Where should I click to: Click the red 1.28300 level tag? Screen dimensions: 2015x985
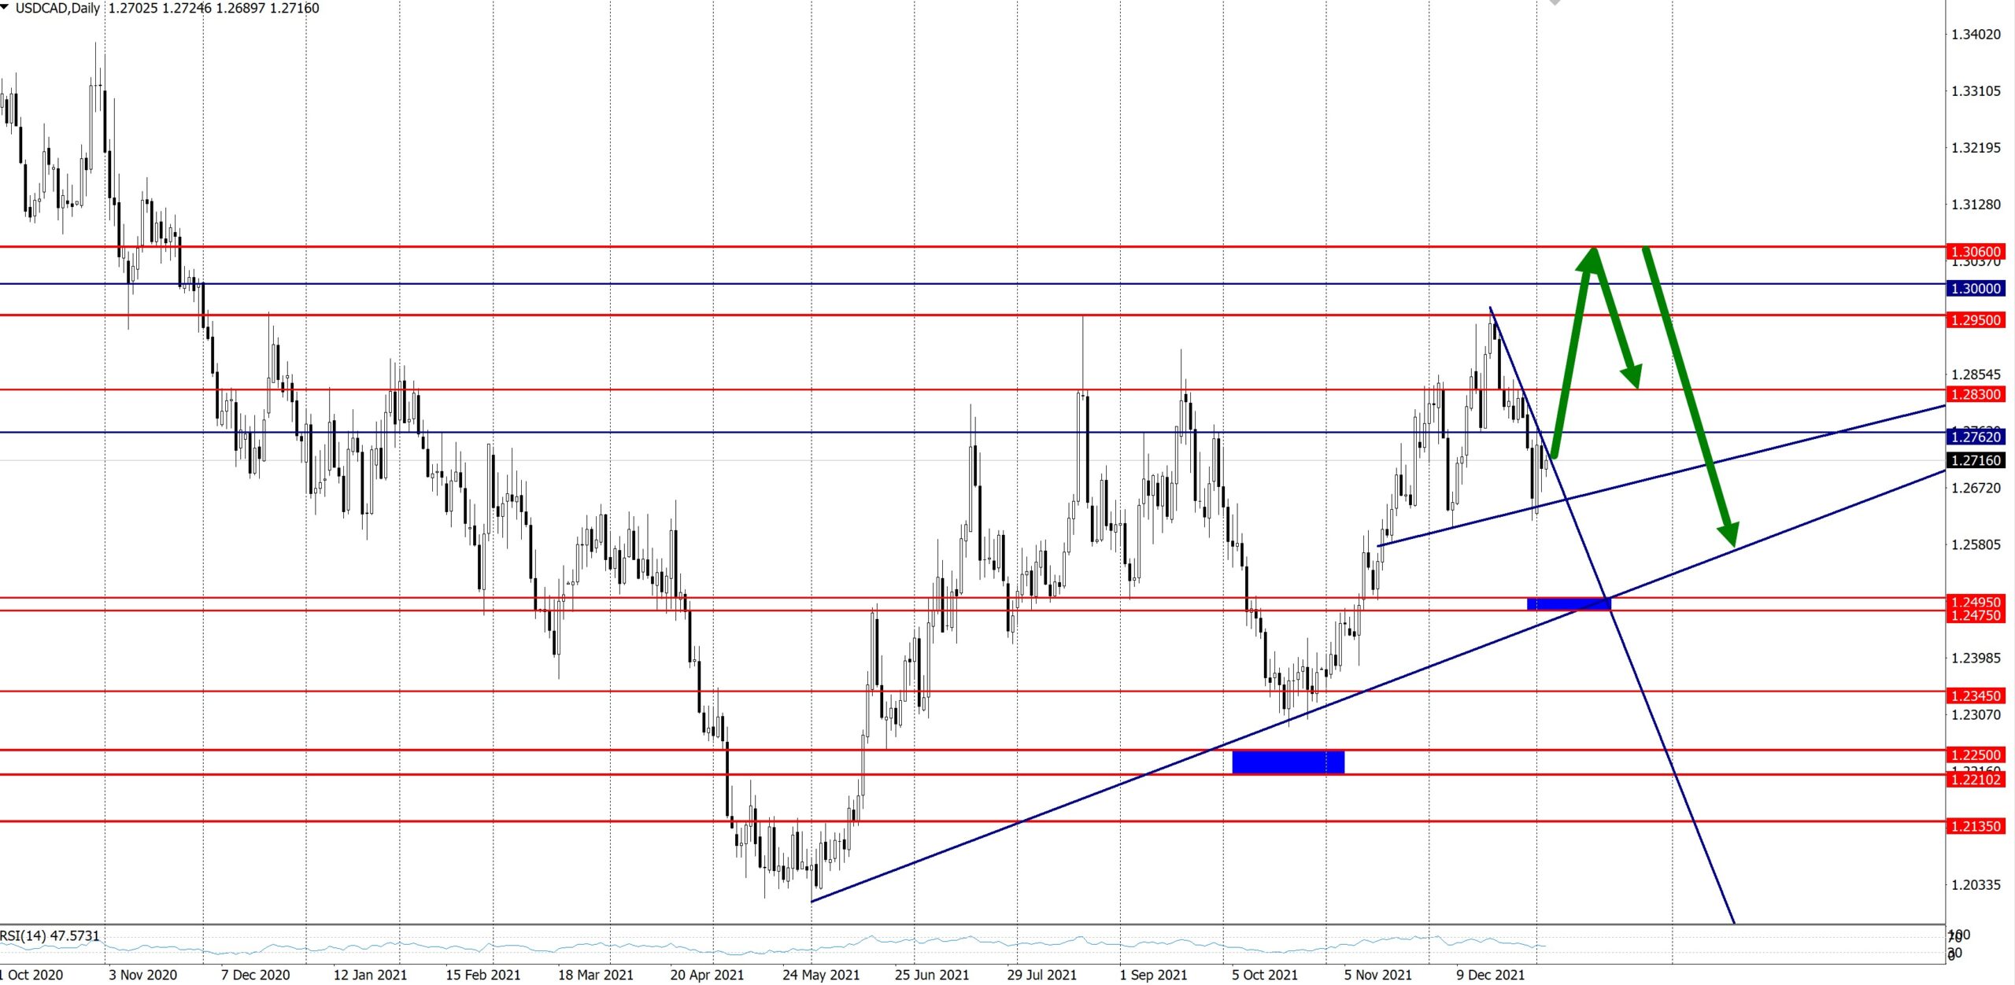(x=1976, y=394)
